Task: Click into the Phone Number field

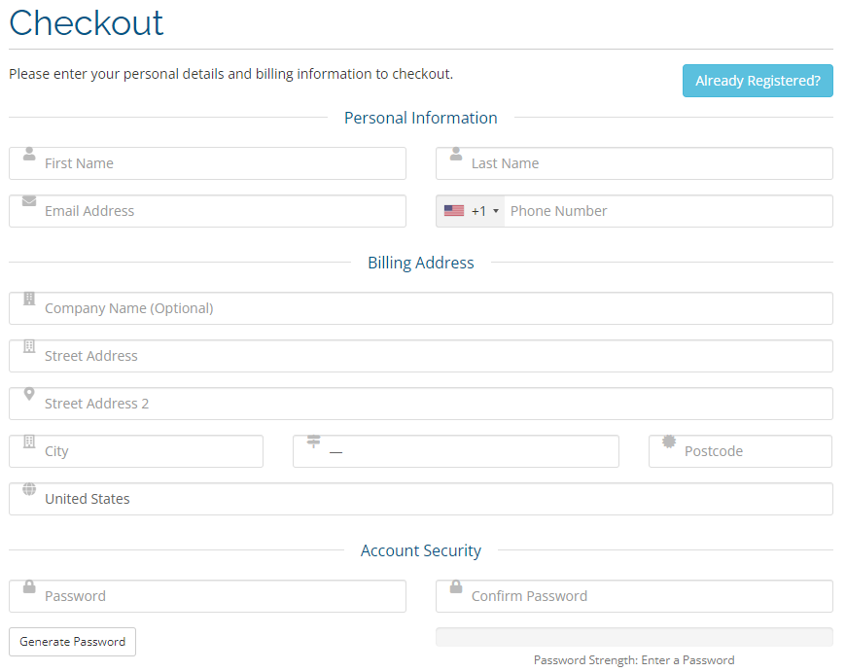Action: pyautogui.click(x=666, y=211)
